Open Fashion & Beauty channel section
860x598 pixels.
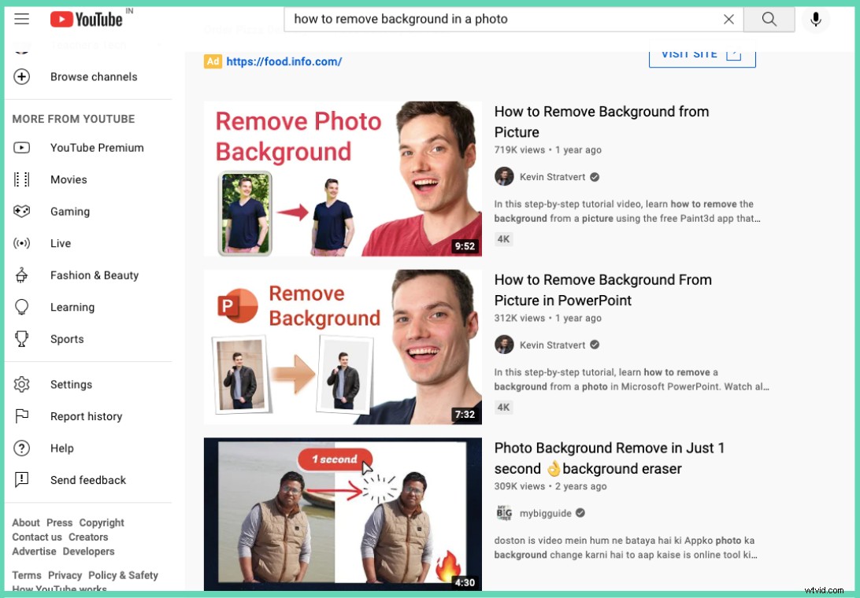click(95, 275)
